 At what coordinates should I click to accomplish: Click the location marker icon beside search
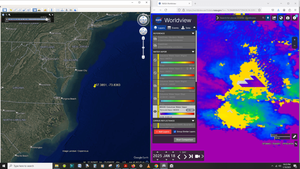[x=268, y=18]
